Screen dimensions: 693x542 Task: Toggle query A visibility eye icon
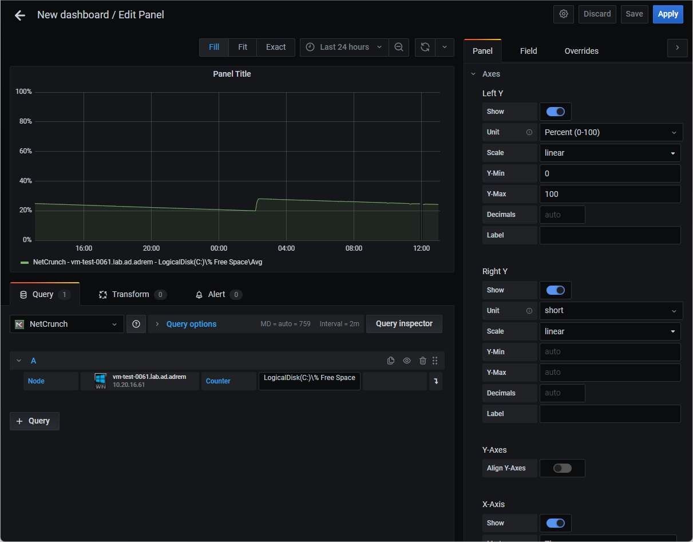click(x=407, y=361)
